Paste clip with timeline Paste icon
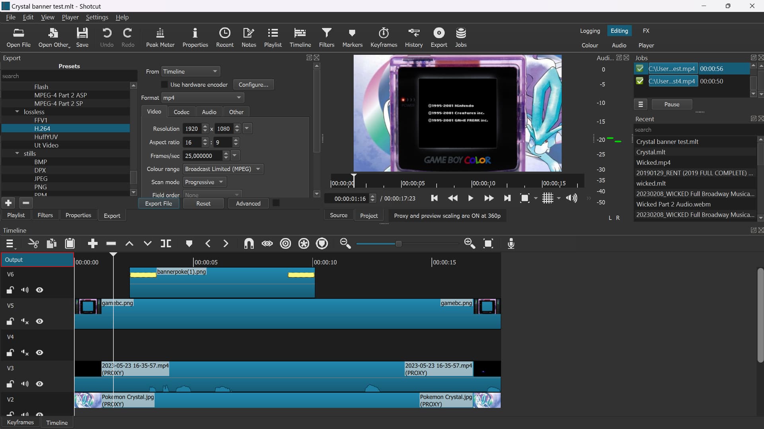 tap(70, 243)
